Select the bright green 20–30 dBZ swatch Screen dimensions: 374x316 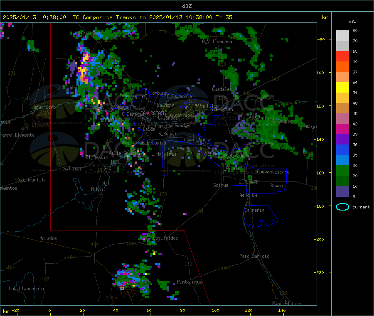click(x=342, y=171)
